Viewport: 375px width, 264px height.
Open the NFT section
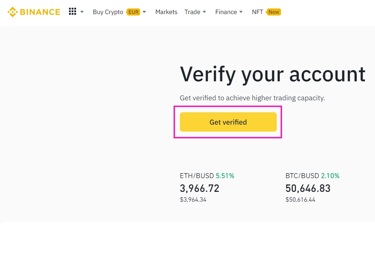coord(257,12)
